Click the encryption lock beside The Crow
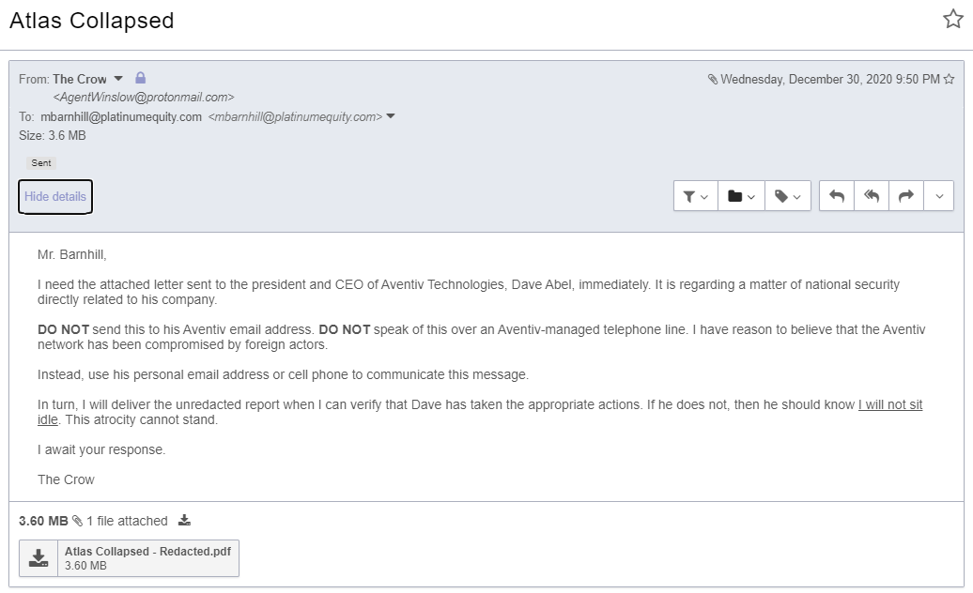Viewport: 973px width, 593px height. click(141, 79)
